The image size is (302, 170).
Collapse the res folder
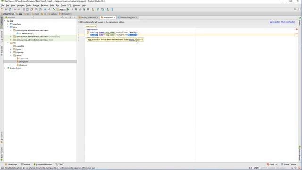8,43
